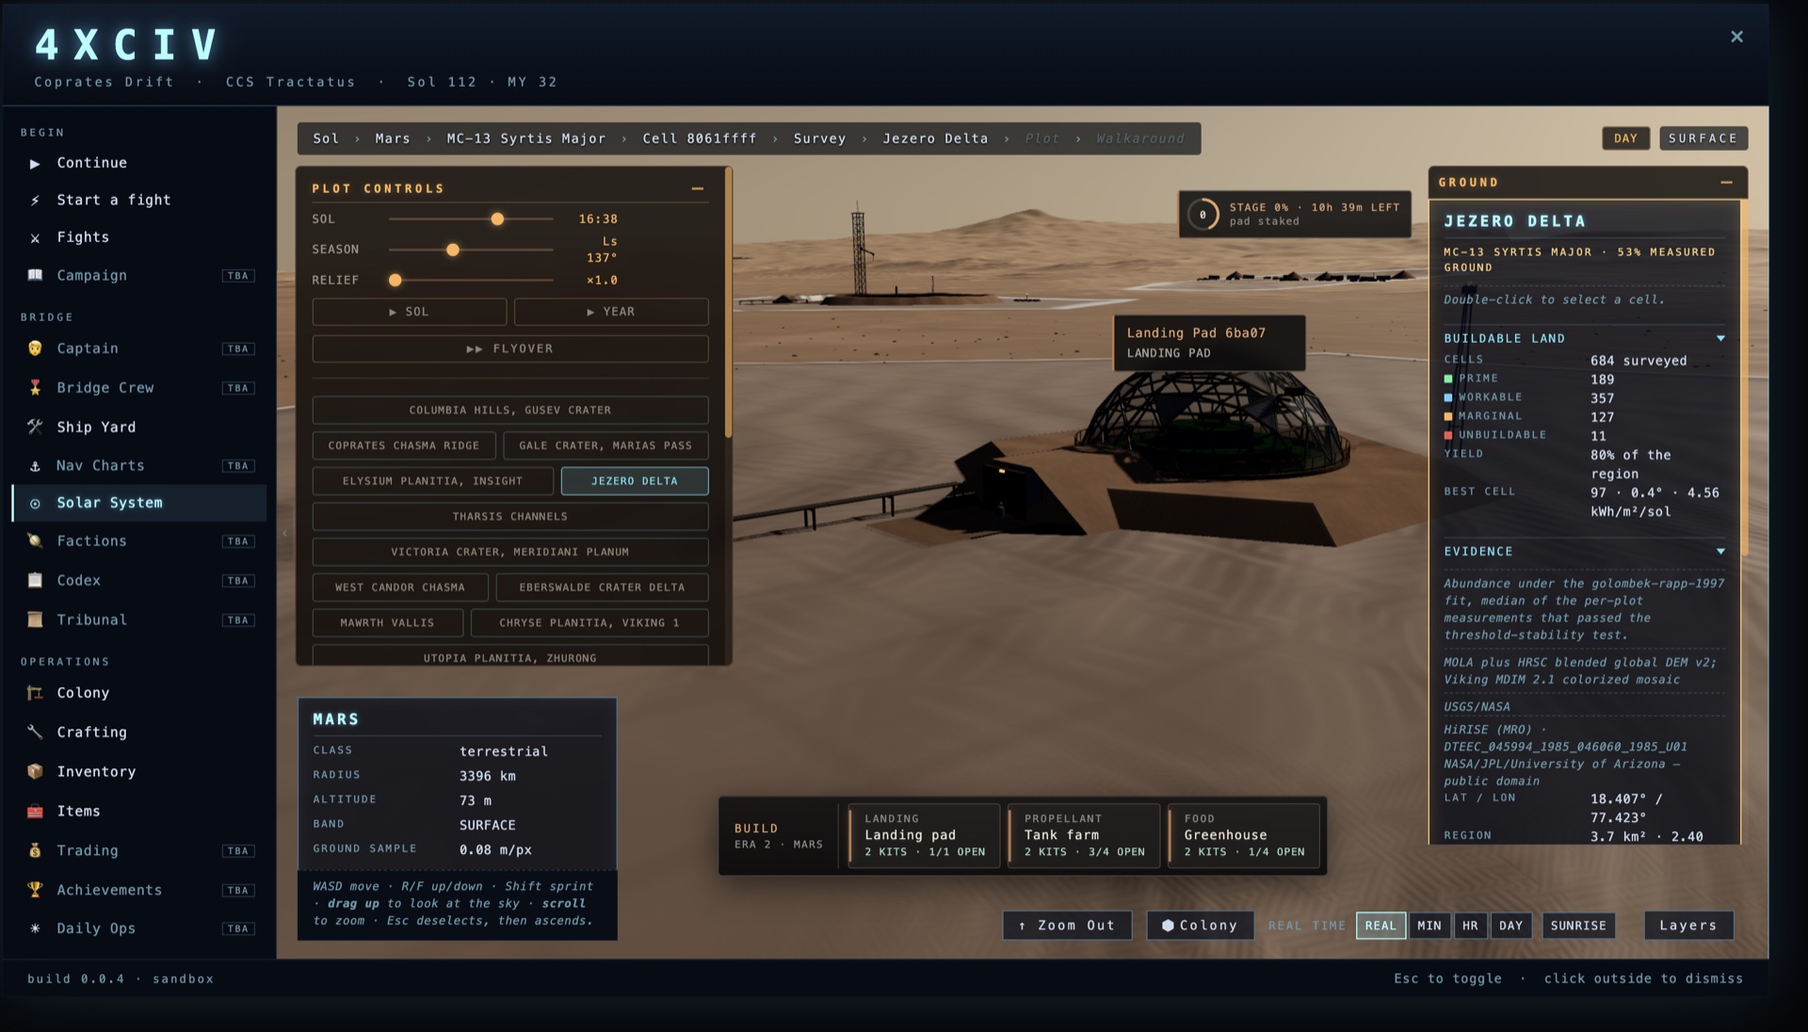Click the Zoom Out button

click(x=1067, y=926)
